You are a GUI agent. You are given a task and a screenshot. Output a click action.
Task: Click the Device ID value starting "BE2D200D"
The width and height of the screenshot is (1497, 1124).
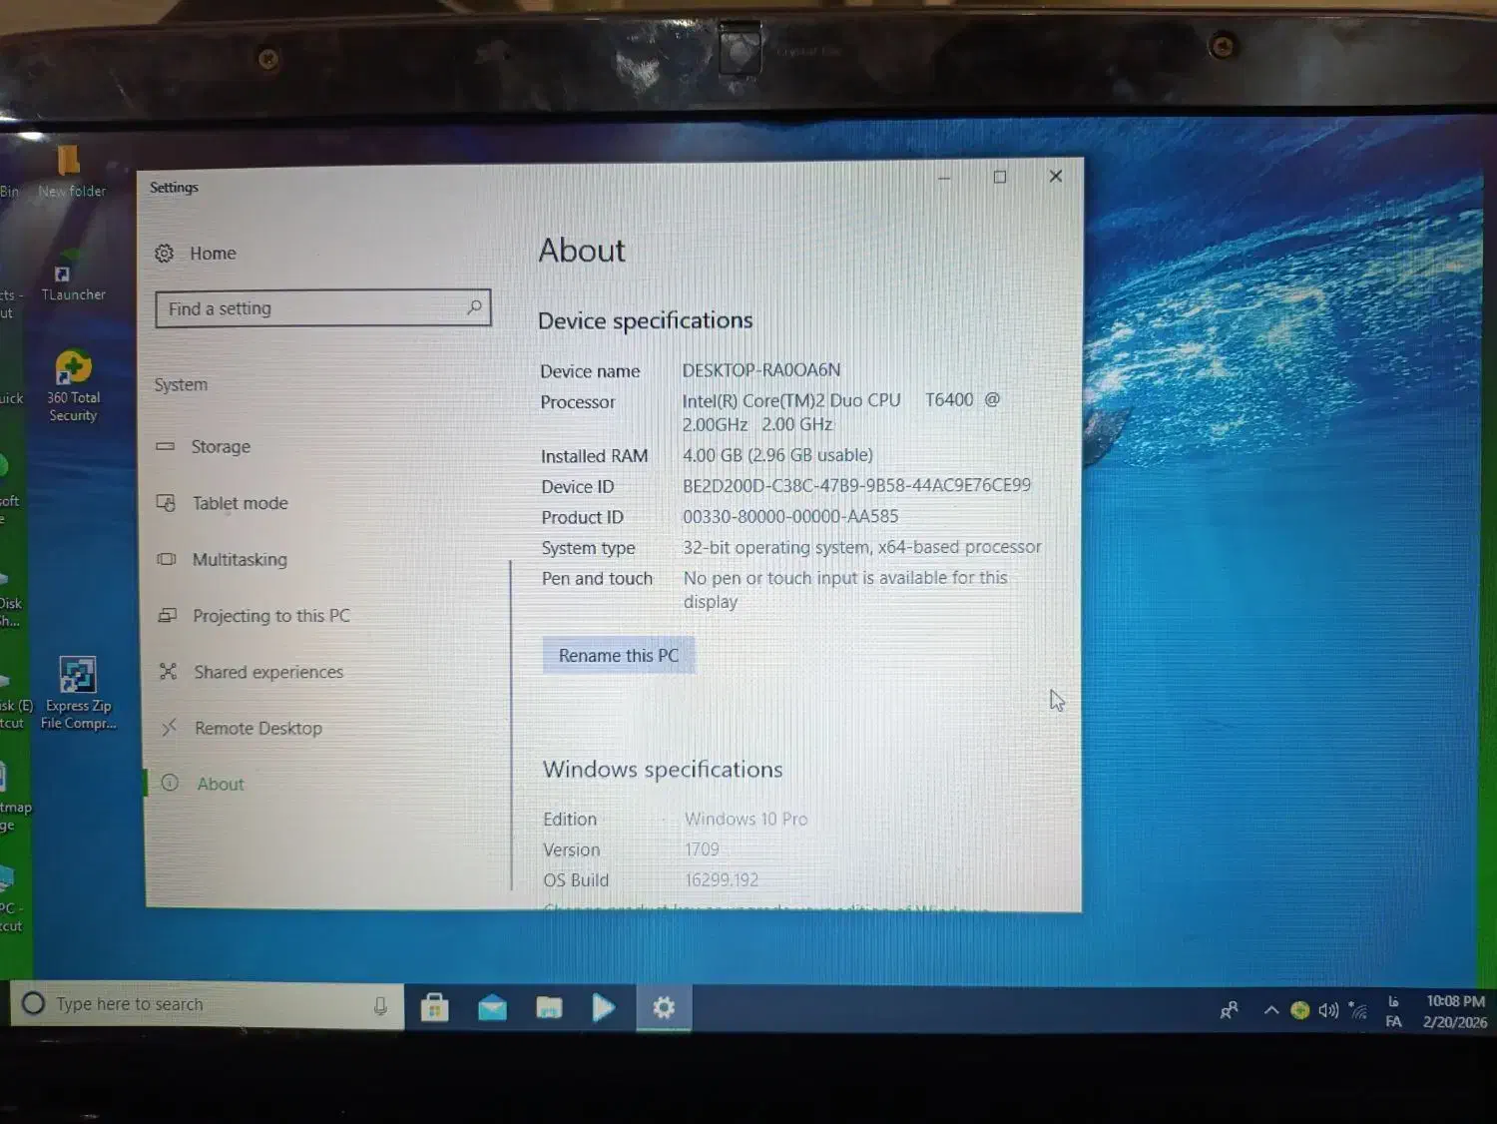(x=856, y=485)
